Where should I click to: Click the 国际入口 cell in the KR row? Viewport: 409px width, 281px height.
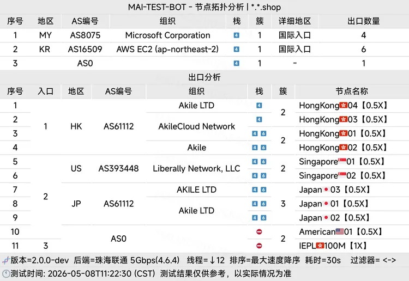294,49
